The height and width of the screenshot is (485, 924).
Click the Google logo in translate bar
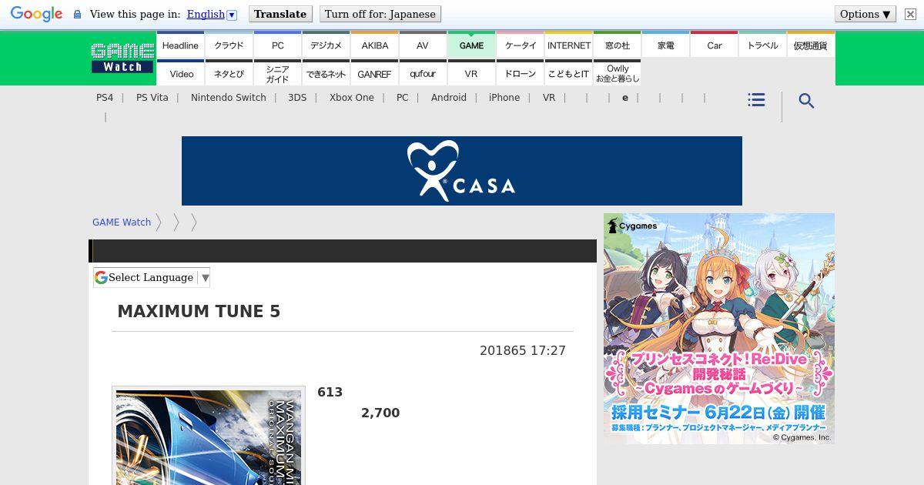[x=36, y=14]
